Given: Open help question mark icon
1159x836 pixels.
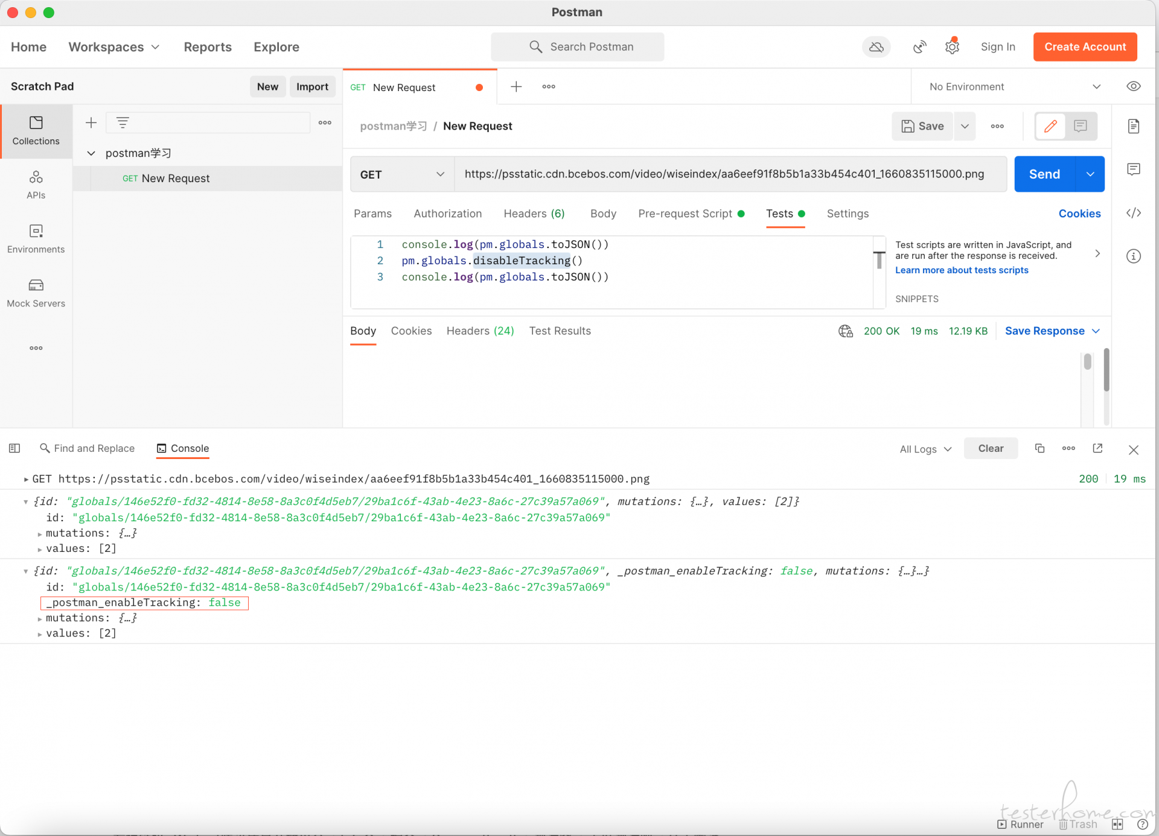Looking at the screenshot, I should (1142, 825).
